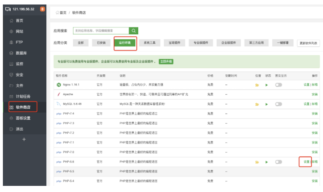Viewport: 323px width, 192px height.
Task: Click the PHP-5.6 folder location icon
Action: (257, 162)
